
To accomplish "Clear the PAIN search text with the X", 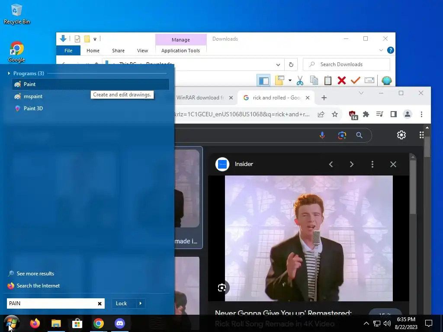I will (x=100, y=303).
